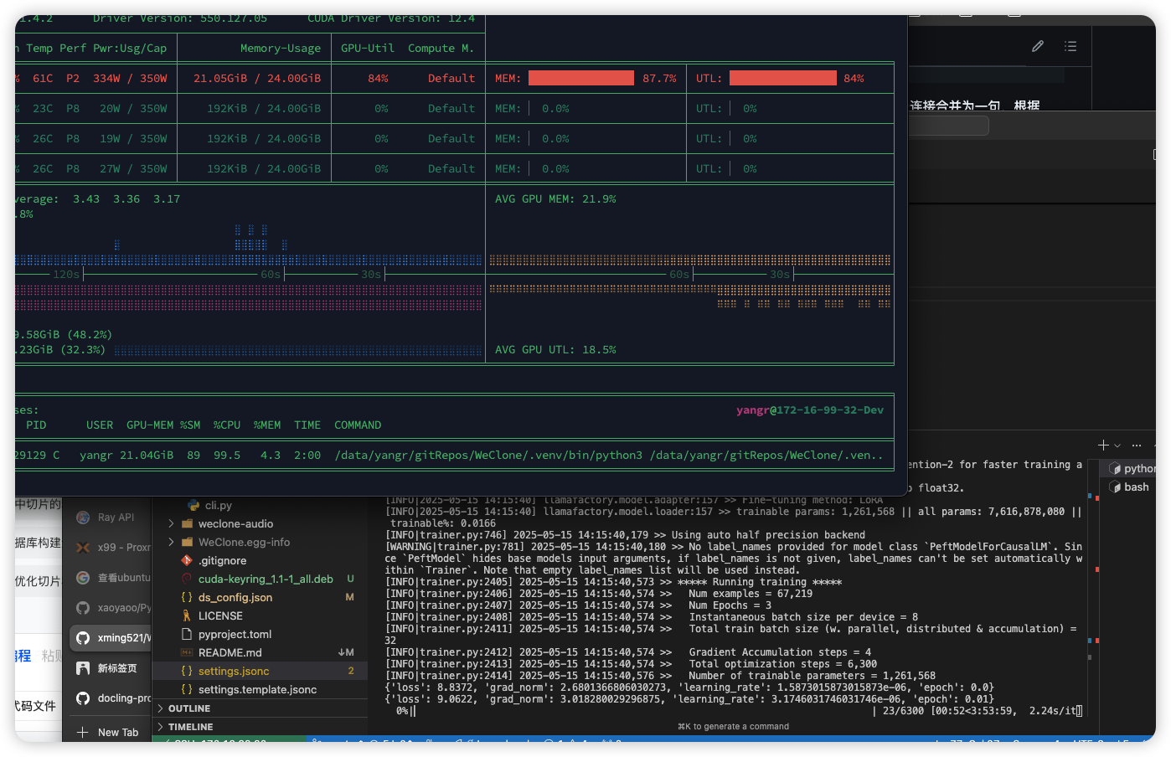Open the new terminal profile dropdown arrow
1171x757 pixels.
[x=1117, y=446]
